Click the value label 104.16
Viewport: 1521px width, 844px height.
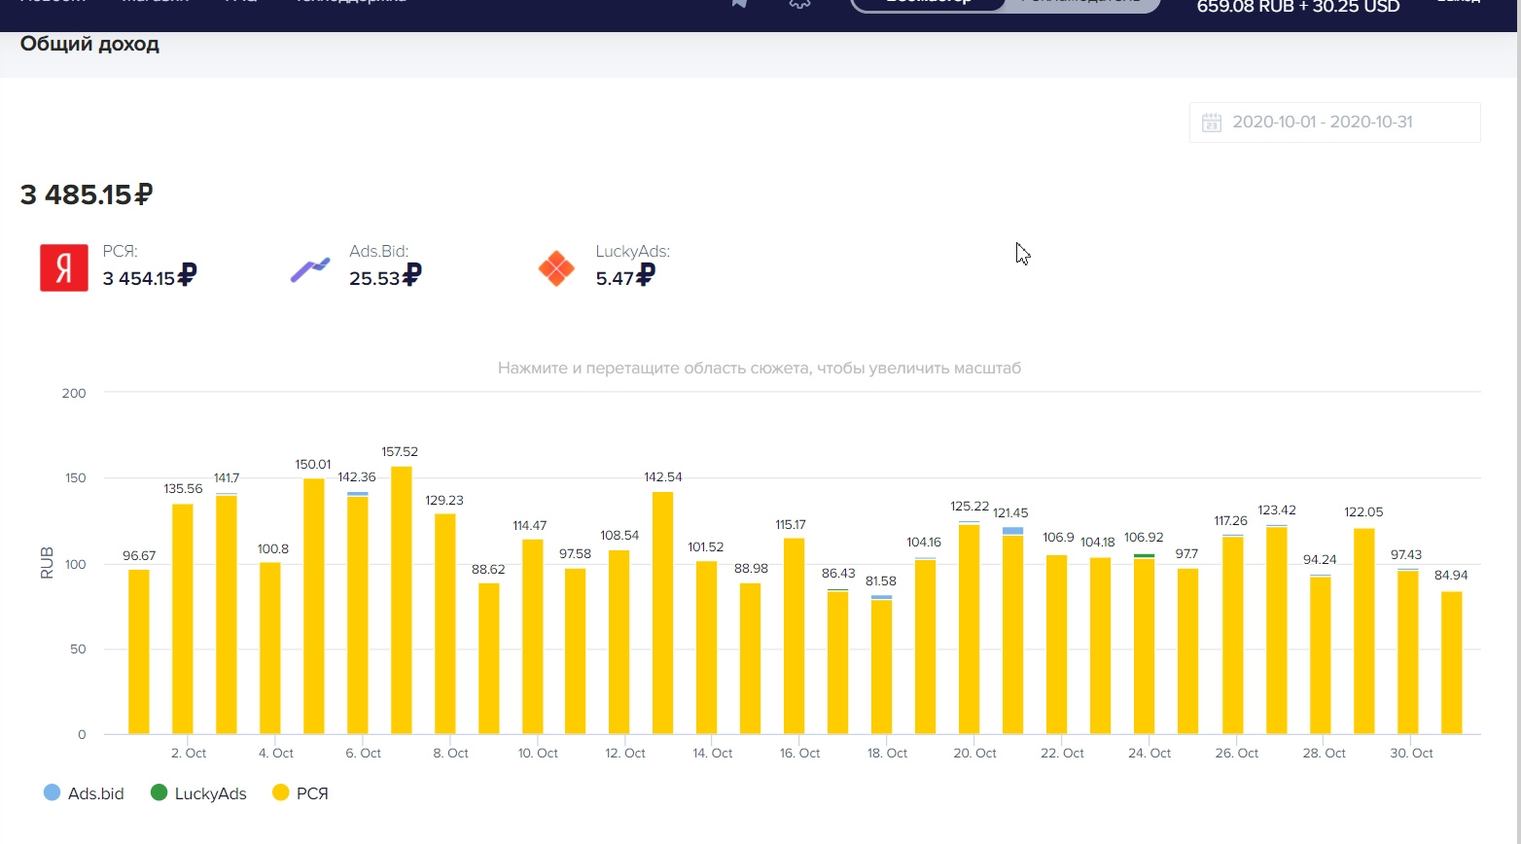click(x=924, y=543)
